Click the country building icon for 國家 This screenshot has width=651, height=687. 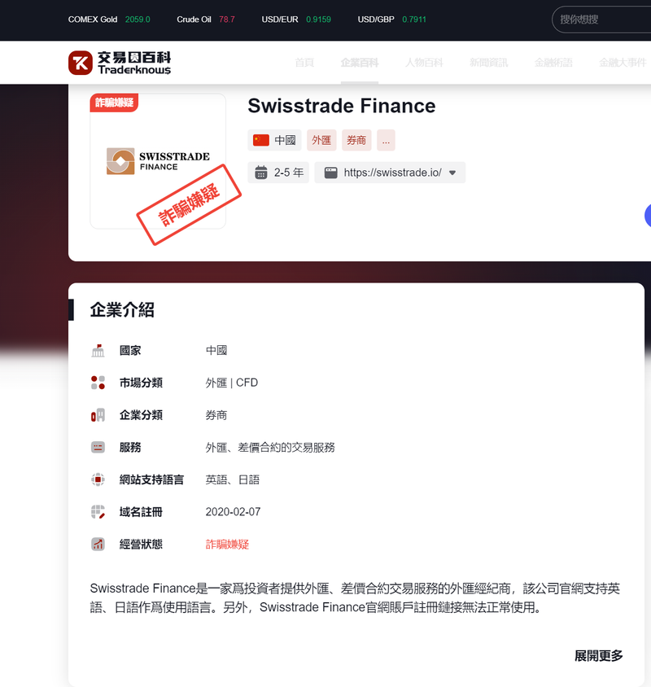[98, 351]
